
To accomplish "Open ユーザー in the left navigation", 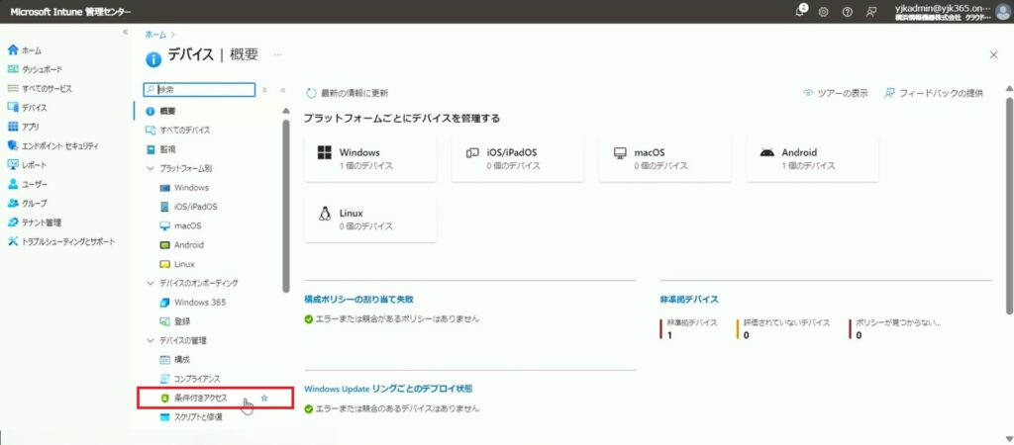I will [x=27, y=184].
